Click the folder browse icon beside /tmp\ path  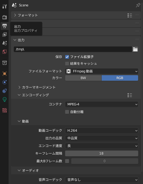point(135,49)
